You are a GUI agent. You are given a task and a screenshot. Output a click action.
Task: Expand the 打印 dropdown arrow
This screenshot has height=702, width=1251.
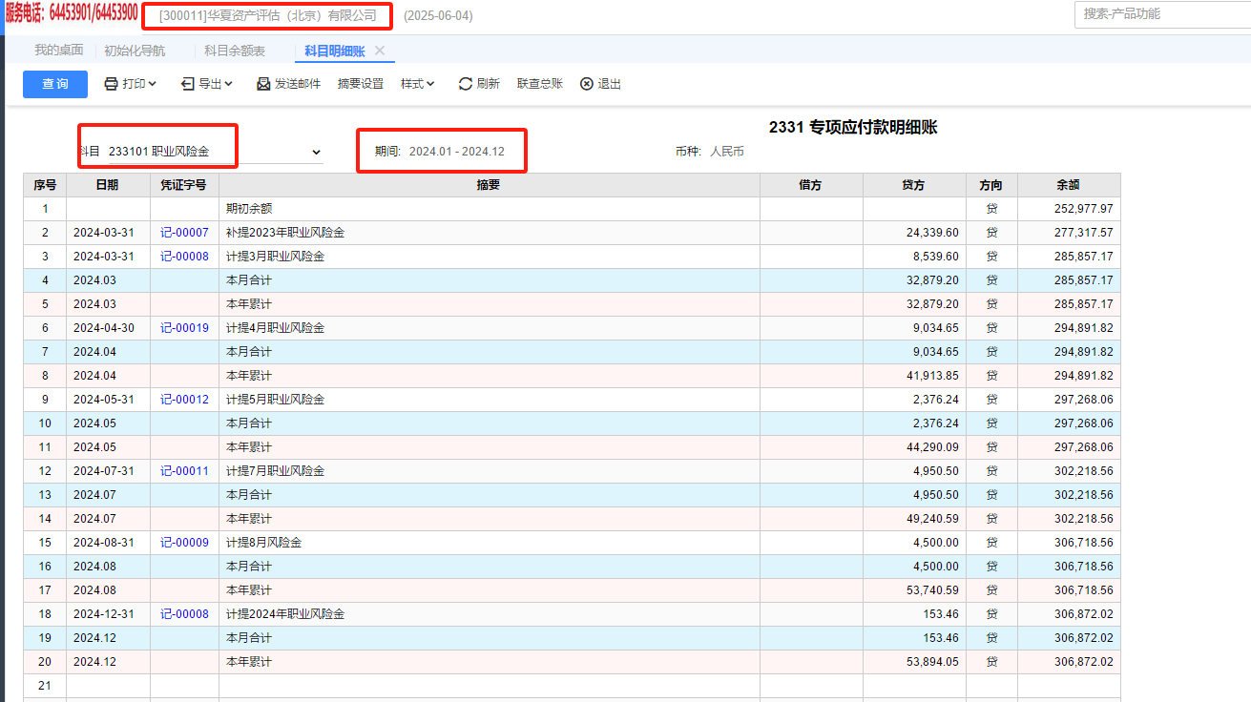point(153,84)
